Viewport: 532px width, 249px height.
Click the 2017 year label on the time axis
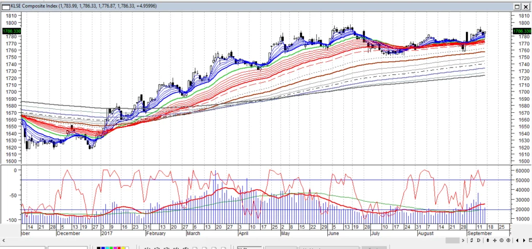click(x=106, y=233)
